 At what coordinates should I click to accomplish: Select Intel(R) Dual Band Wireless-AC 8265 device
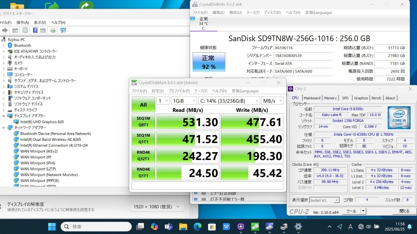pyautogui.click(x=50, y=139)
